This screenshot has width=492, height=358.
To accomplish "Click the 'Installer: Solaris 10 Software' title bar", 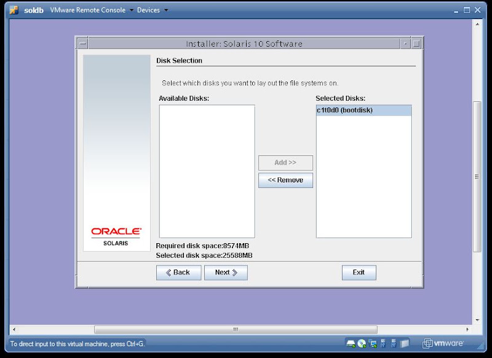I will point(244,44).
